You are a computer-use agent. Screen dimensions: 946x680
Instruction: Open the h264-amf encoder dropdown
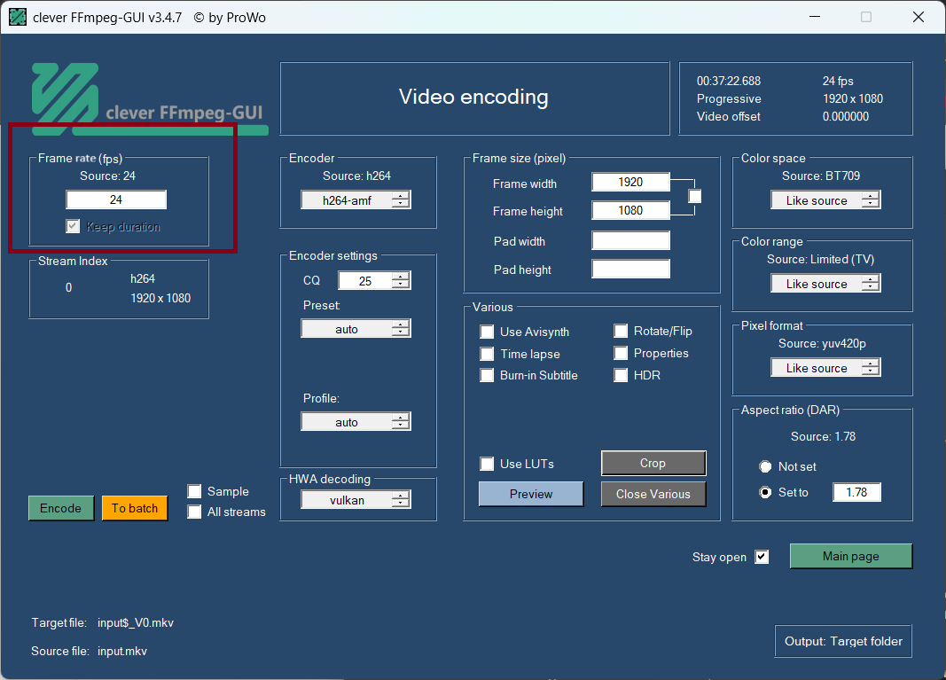(x=356, y=199)
